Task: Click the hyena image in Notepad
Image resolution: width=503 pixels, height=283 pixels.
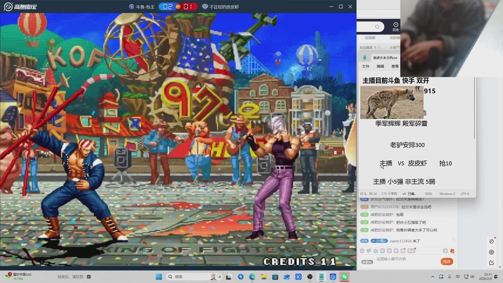Action: click(392, 103)
